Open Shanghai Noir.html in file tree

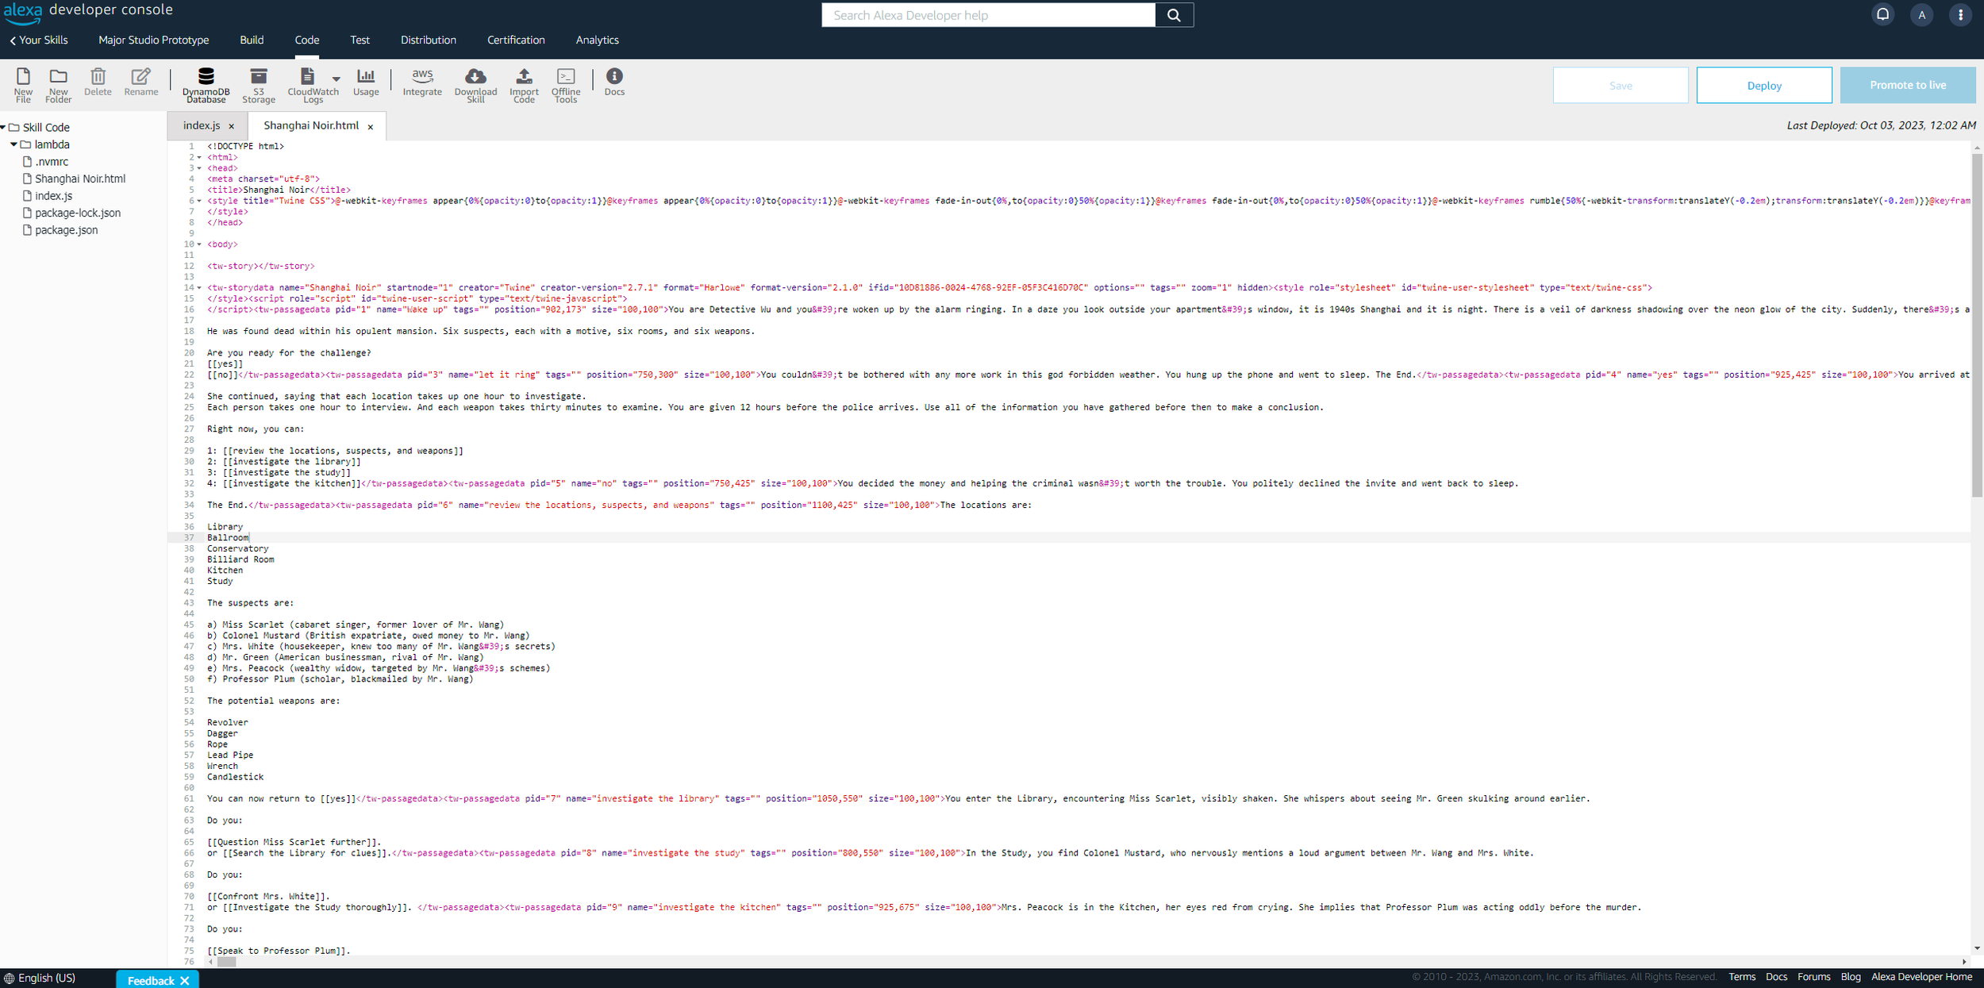(x=80, y=179)
